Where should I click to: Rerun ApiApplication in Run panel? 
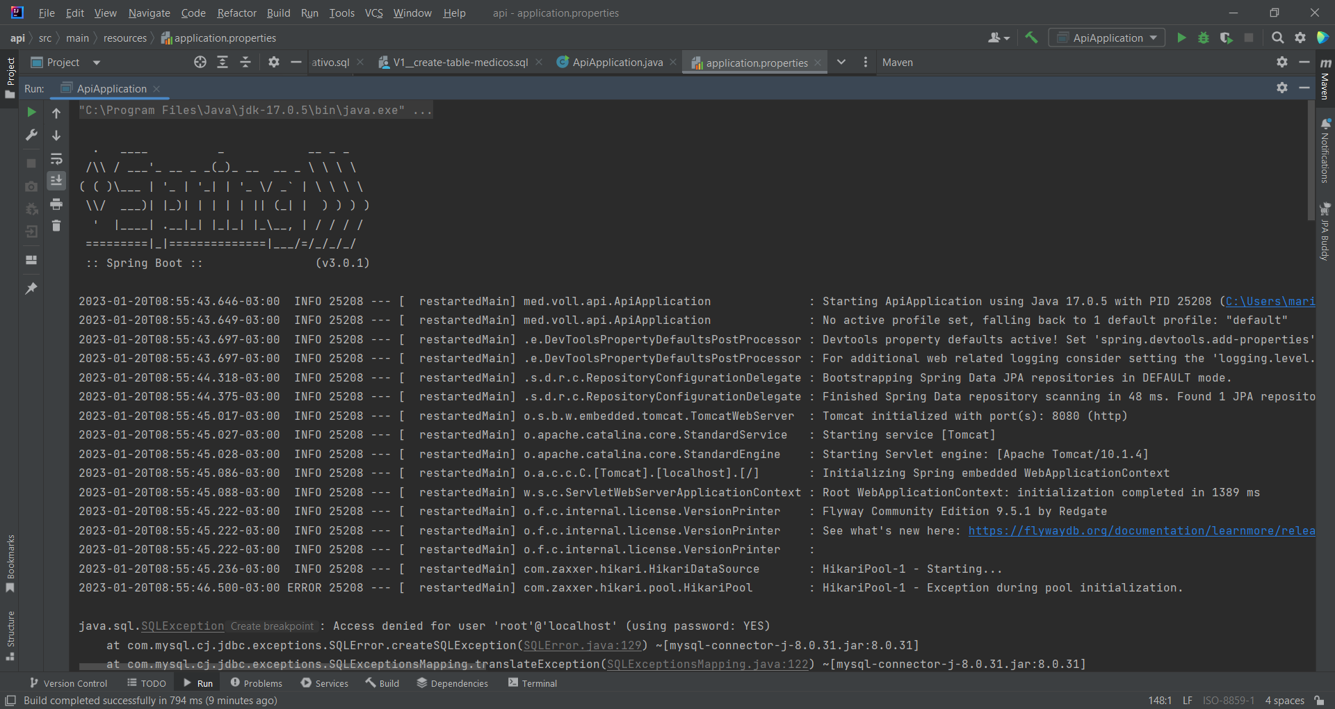[31, 112]
